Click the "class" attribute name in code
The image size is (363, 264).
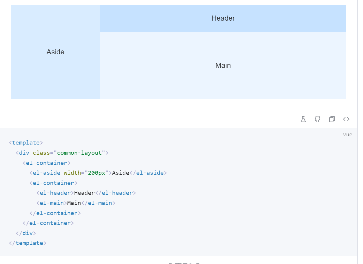click(x=41, y=153)
